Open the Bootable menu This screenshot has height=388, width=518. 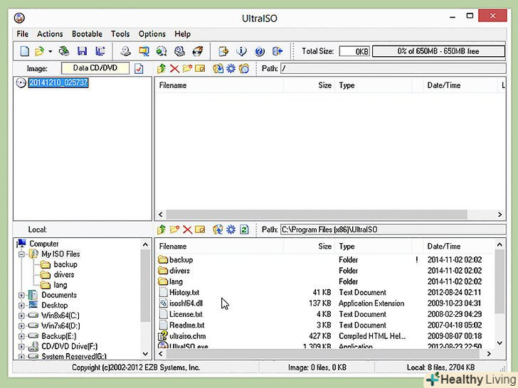(x=87, y=33)
